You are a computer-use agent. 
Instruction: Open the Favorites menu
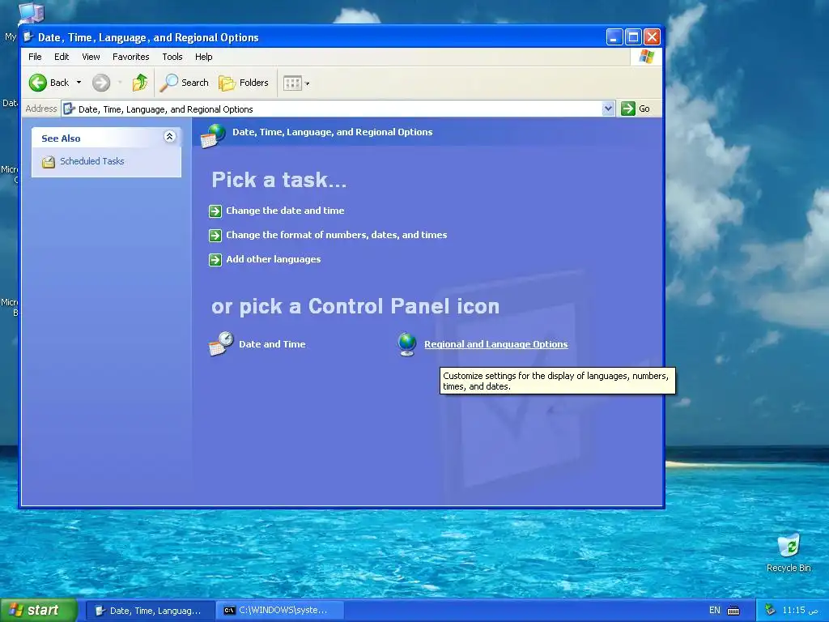click(130, 57)
